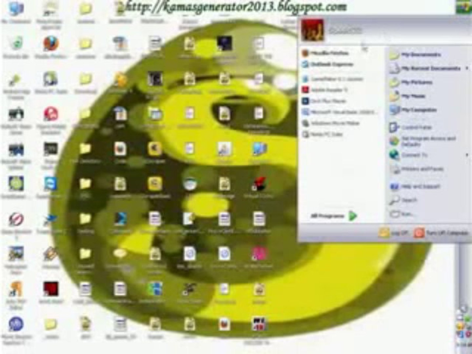Open My Music from Start menu
Viewport: 472px width, 354px height.
point(407,96)
